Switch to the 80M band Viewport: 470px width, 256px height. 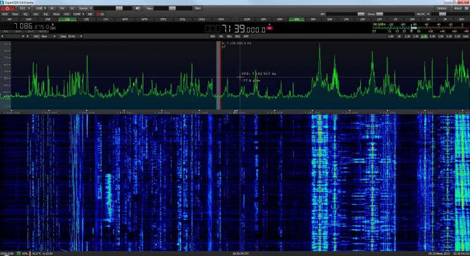[263, 19]
